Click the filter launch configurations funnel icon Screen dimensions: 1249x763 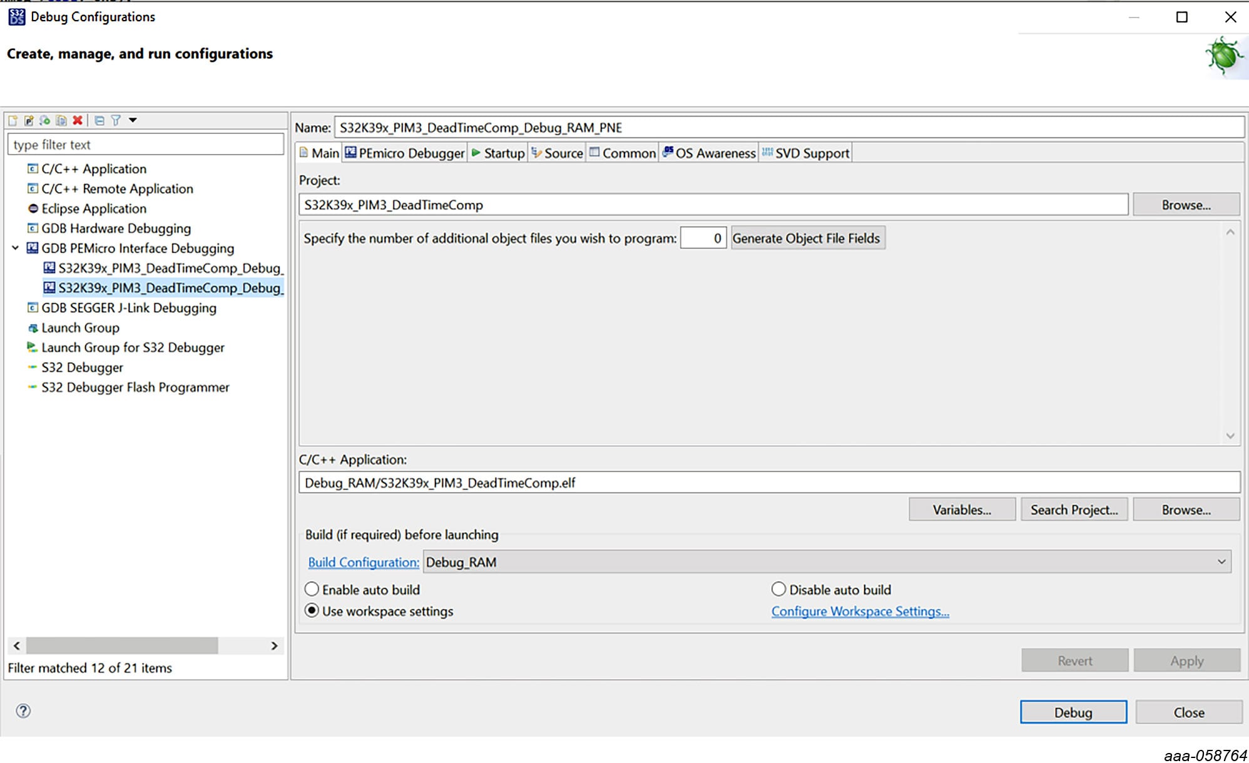pos(116,120)
